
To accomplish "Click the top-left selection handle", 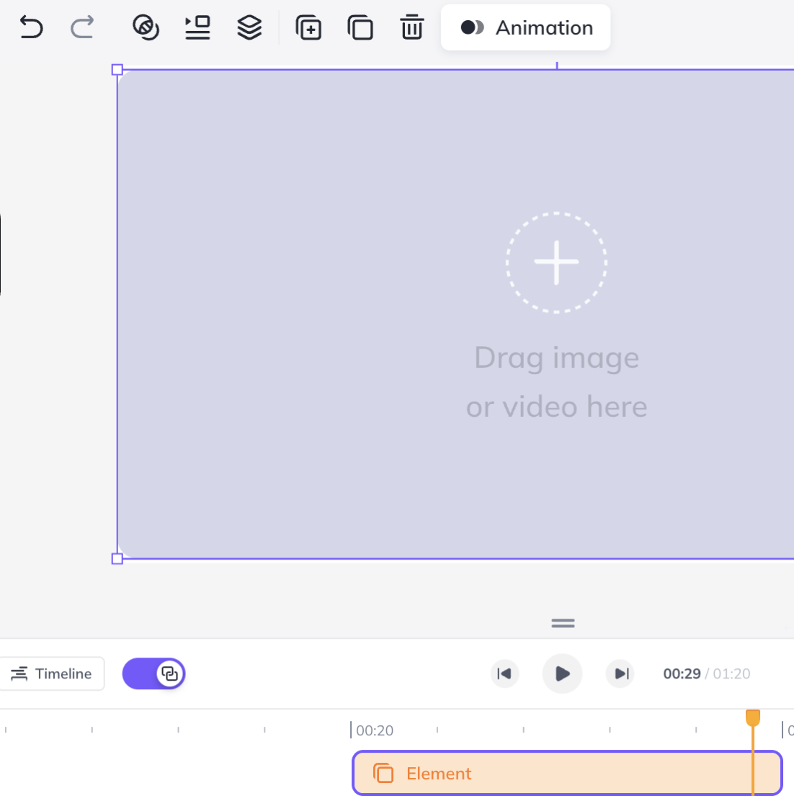I will (x=117, y=69).
